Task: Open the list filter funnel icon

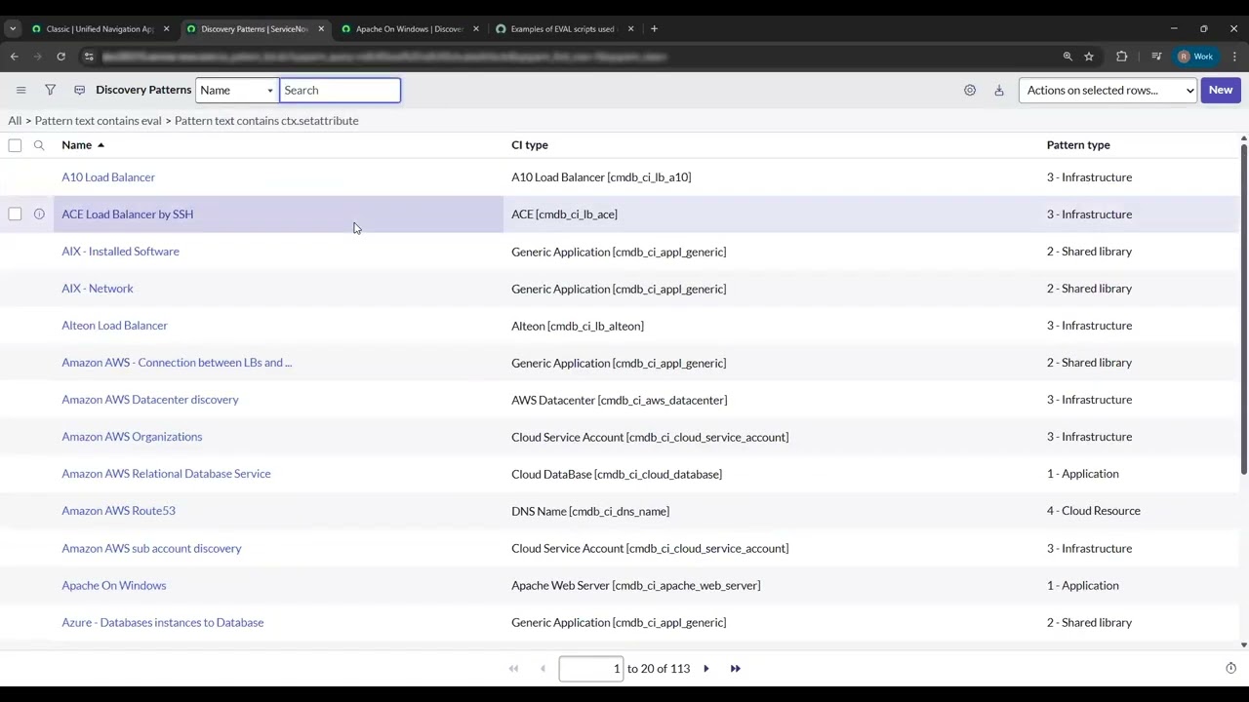Action: click(50, 90)
